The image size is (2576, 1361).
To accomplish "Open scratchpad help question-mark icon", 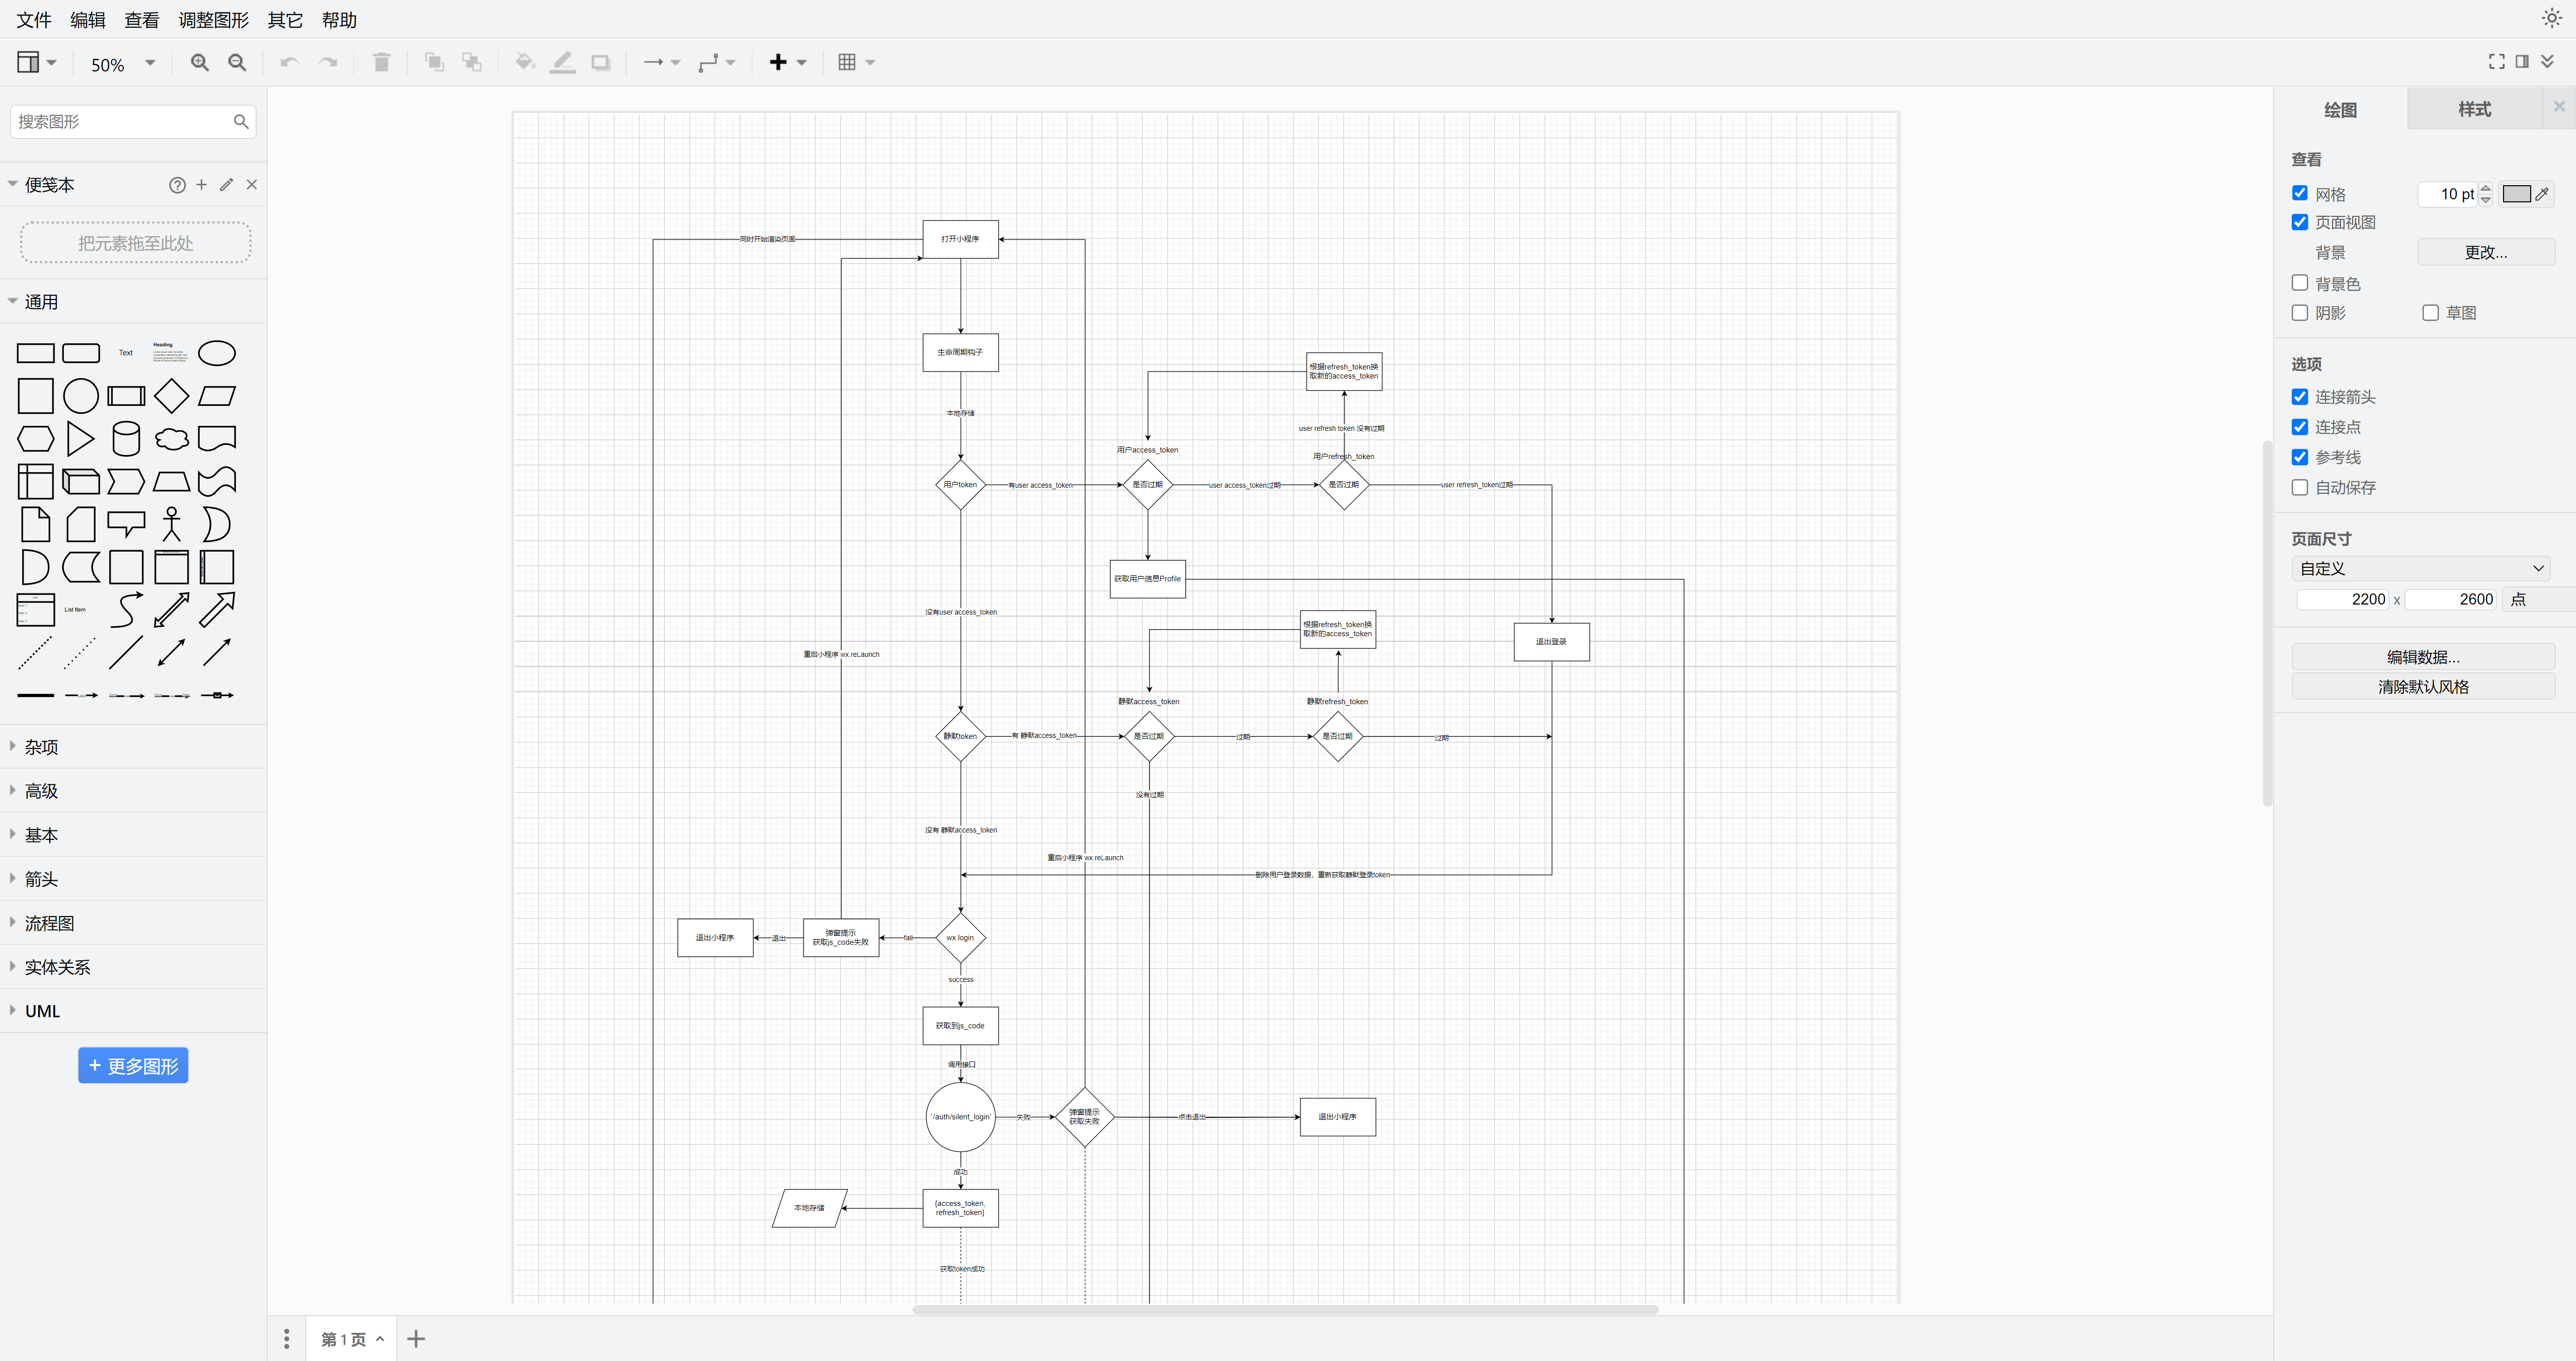I will [177, 185].
